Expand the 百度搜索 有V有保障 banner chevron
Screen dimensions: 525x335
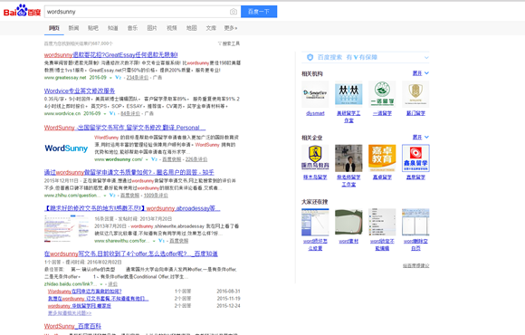426,57
